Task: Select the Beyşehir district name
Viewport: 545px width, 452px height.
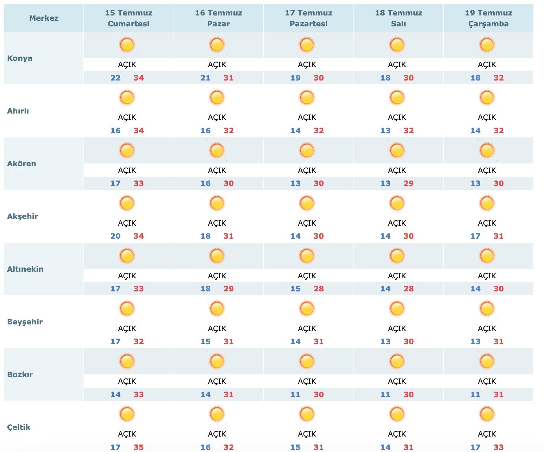Action: click(x=25, y=322)
